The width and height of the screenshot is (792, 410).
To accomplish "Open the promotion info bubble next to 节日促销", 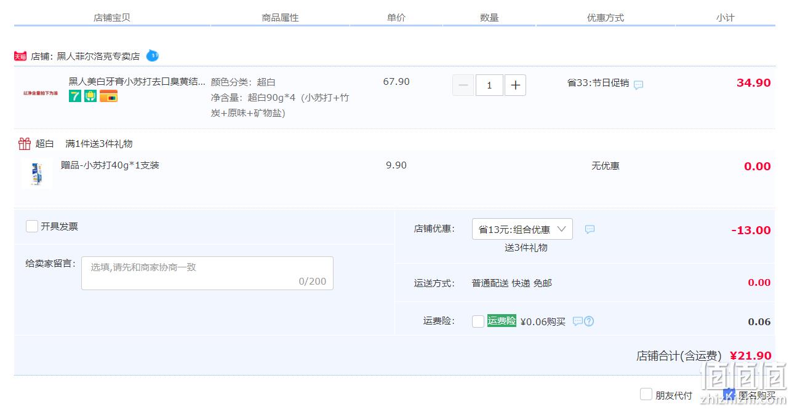I will pyautogui.click(x=638, y=85).
